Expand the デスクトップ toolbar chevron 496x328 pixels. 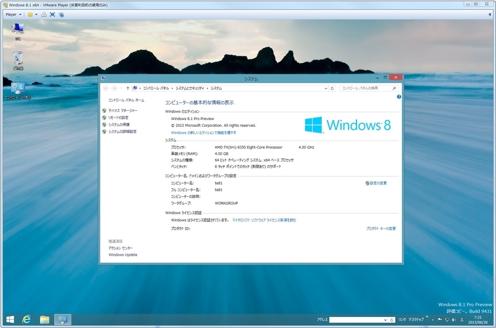coord(427,317)
